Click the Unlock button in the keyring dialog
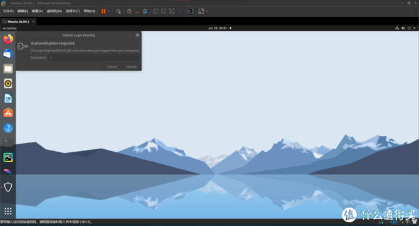Image resolution: width=419 pixels, height=226 pixels. click(x=131, y=67)
